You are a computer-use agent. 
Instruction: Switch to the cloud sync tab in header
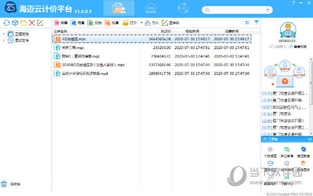(183, 8)
